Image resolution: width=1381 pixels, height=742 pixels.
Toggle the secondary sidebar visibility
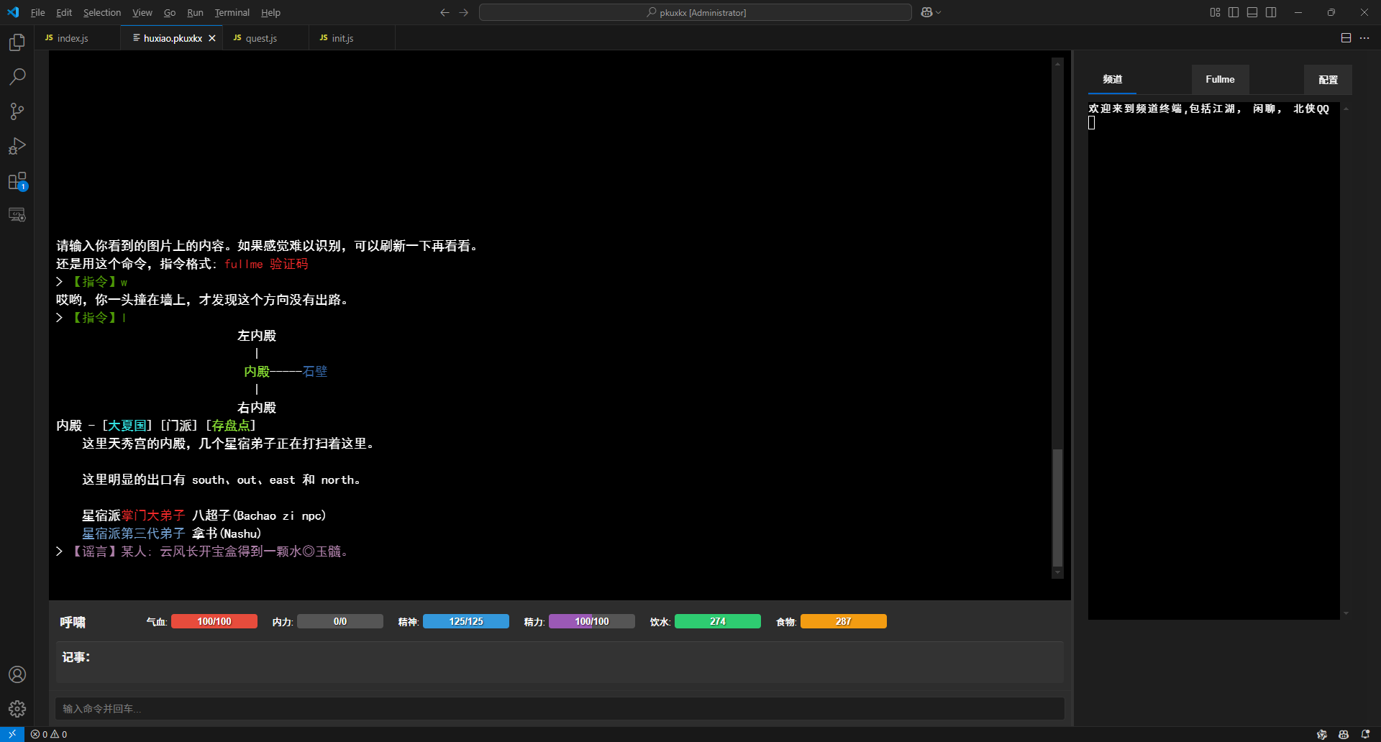click(x=1272, y=12)
